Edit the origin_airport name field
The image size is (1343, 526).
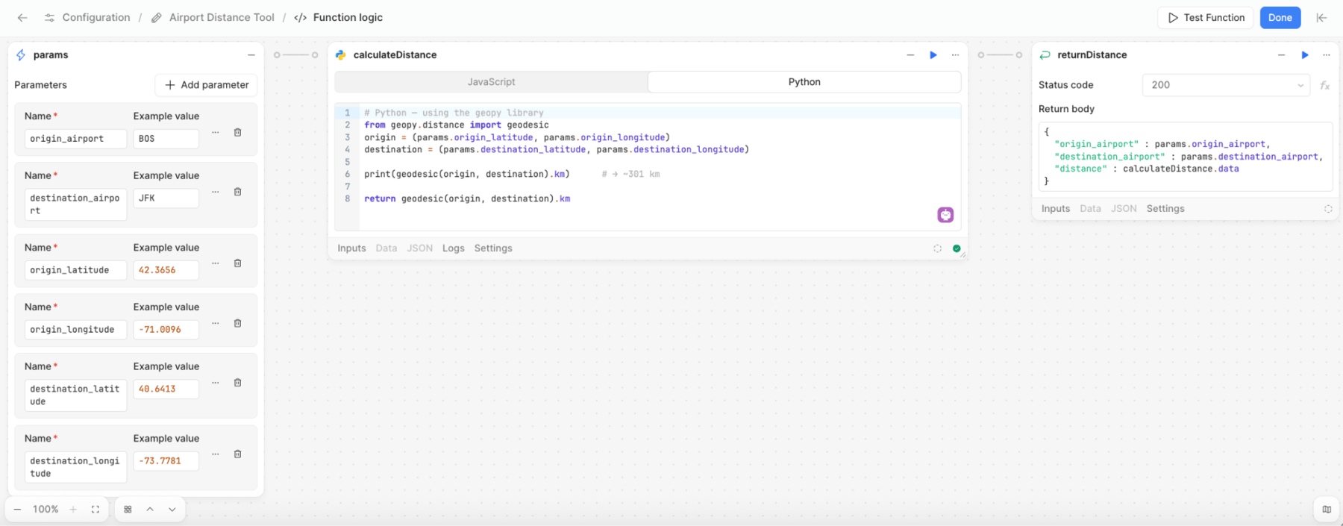tap(75, 139)
